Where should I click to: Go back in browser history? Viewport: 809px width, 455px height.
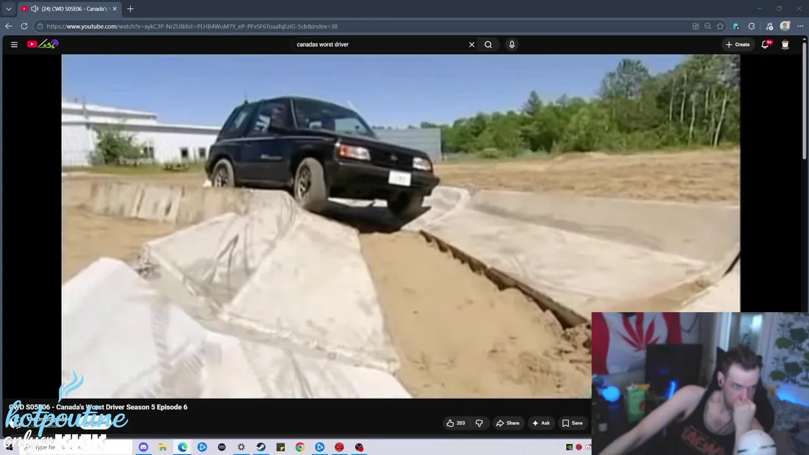(x=8, y=26)
